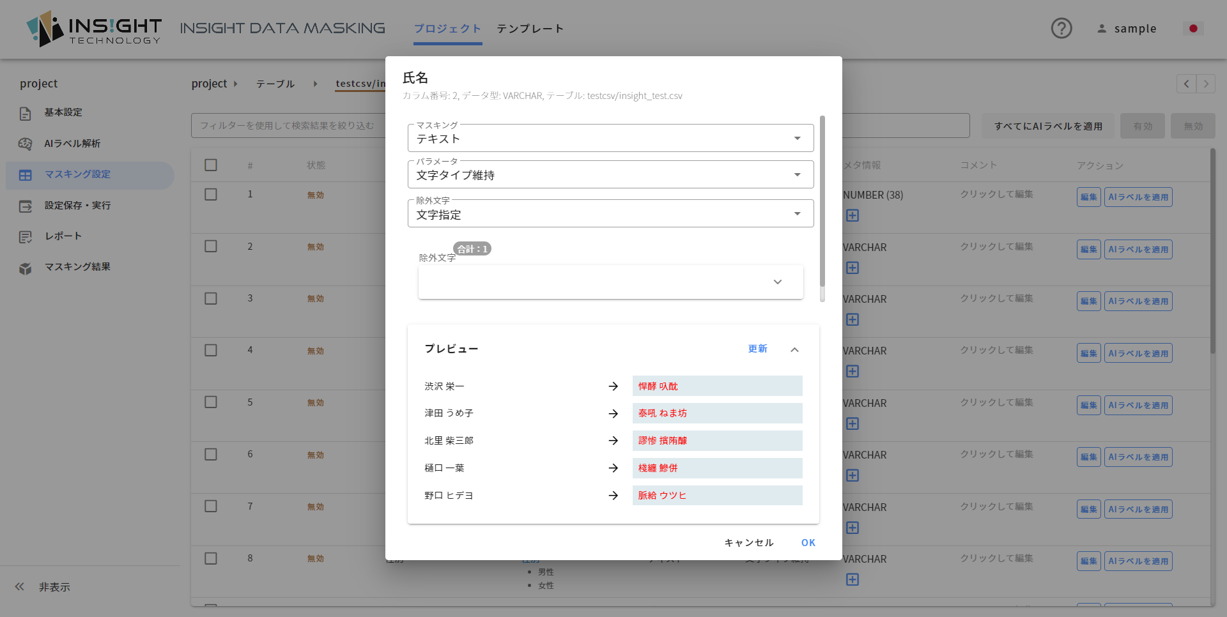1227x617 pixels.
Task: Click AIラベルを適用 in row 2
Action: [1138, 250]
